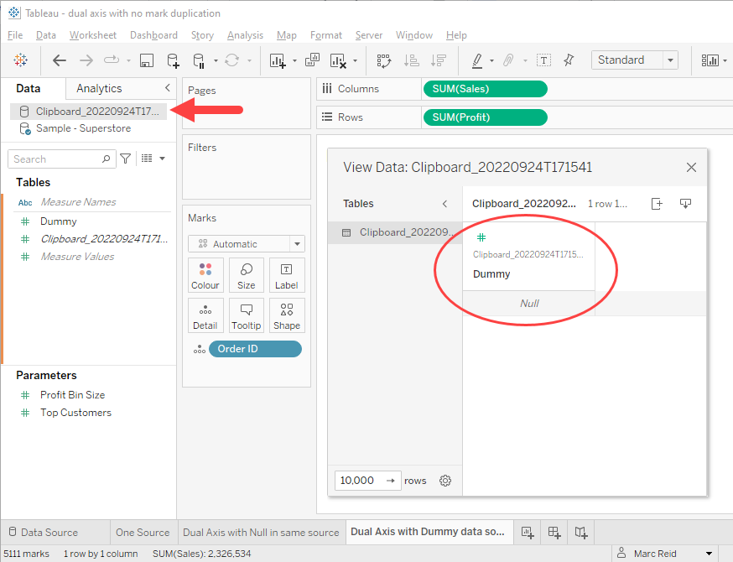733x562 pixels.
Task: Click the New worksheet tab icon
Action: click(528, 532)
